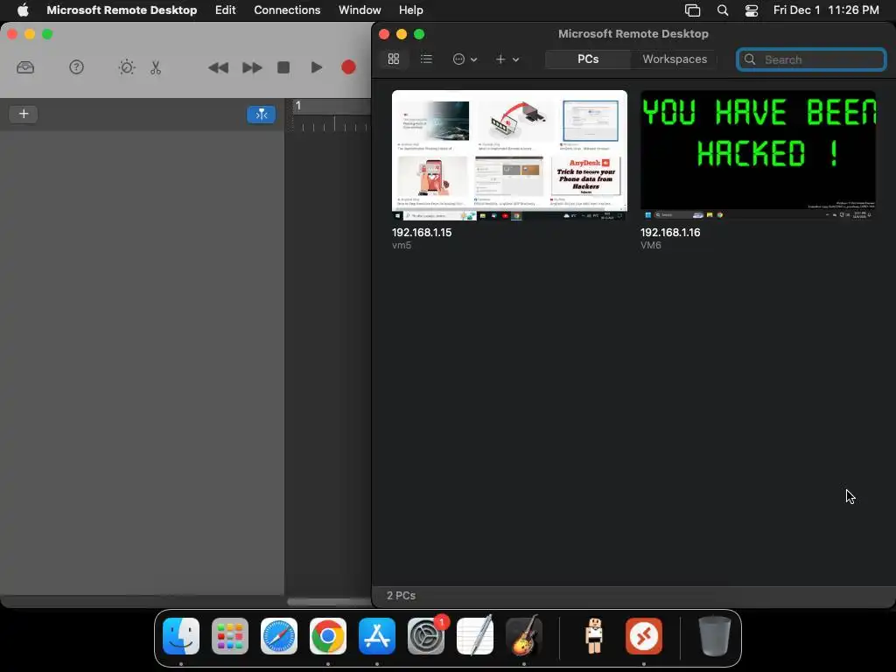Select the hacked 192.168.1.16 VM6 thumbnail
Image resolution: width=896 pixels, height=672 pixels.
coord(758,155)
